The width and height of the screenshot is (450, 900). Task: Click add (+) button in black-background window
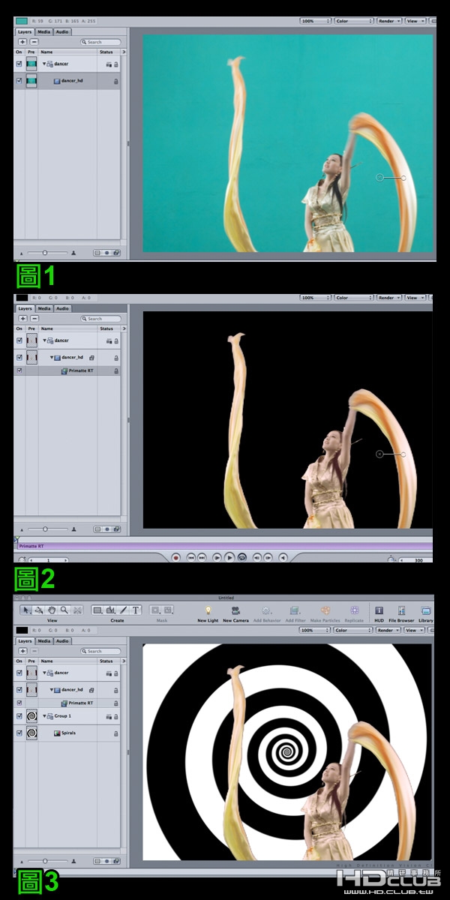(22, 319)
